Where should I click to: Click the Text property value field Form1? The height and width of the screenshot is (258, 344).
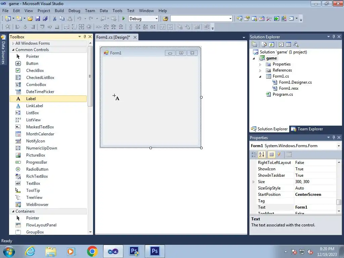(x=315, y=207)
